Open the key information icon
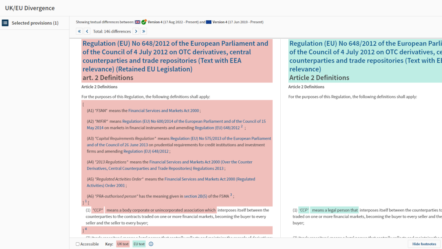Screen dimensions: 442x249 [151, 244]
